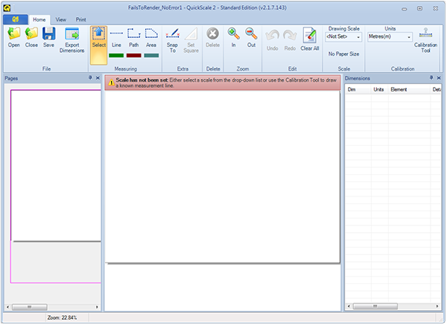The height and width of the screenshot is (325, 447).
Task: Click the 'Scale has not been set' banner text
Action: click(x=142, y=80)
